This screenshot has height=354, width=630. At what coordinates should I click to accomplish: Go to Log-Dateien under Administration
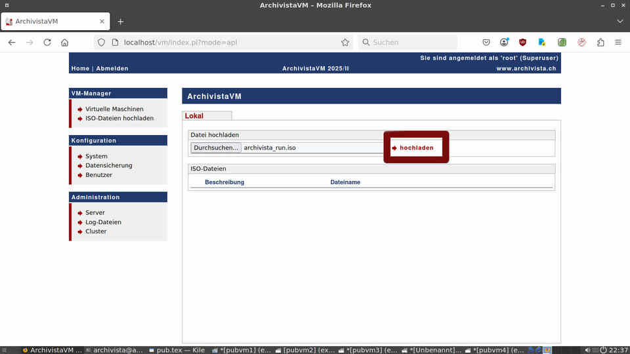103,222
